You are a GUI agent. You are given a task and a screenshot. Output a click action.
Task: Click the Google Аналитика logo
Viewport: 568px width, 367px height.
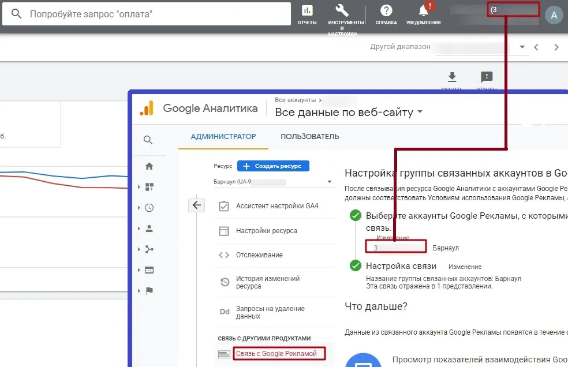coord(199,108)
